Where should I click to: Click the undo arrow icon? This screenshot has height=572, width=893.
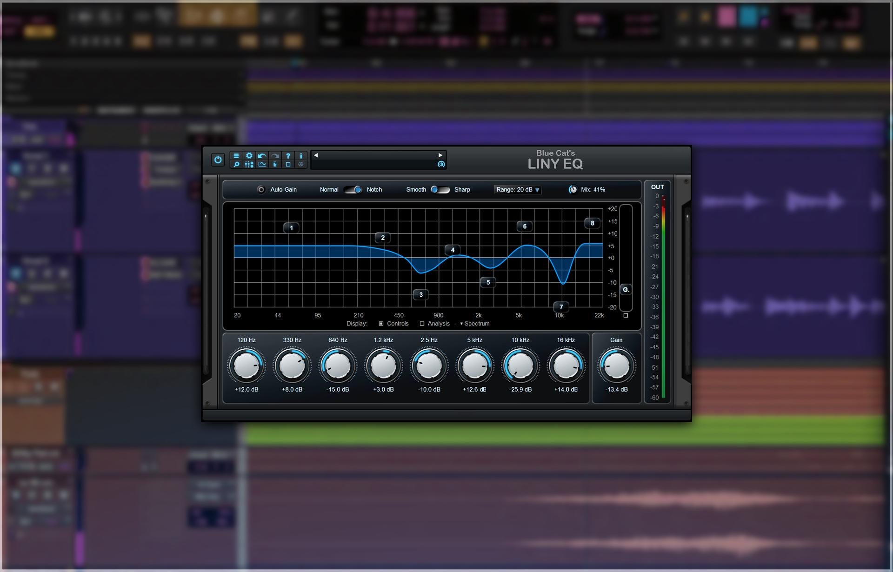point(262,156)
